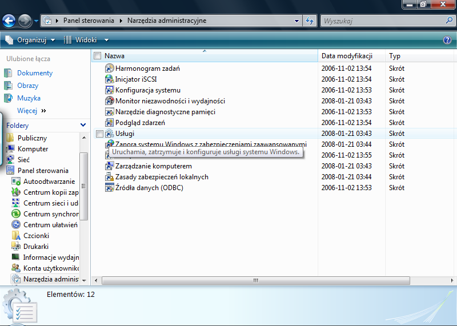
Task: Sort by Typ column header
Action: 395,56
